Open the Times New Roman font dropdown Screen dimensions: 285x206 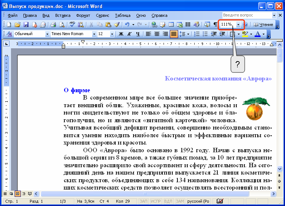(x=94, y=34)
